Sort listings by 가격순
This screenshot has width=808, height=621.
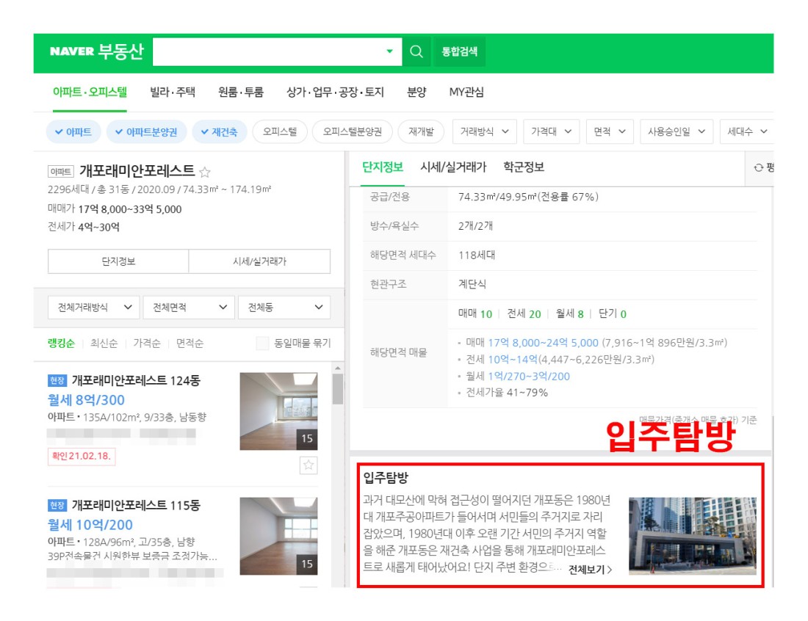[146, 344]
